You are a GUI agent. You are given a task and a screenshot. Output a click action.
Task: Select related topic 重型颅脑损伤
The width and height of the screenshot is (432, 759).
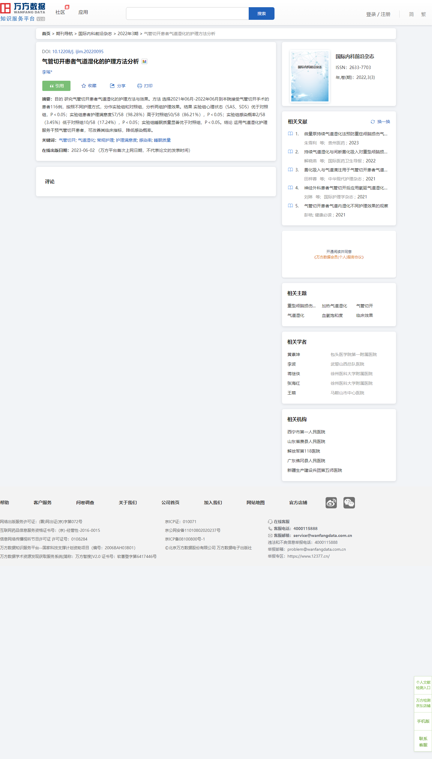click(301, 306)
